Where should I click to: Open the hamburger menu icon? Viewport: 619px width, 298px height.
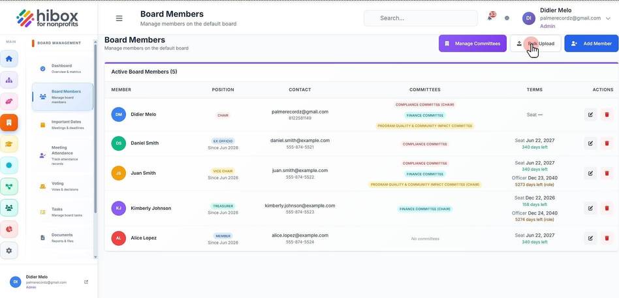(119, 18)
